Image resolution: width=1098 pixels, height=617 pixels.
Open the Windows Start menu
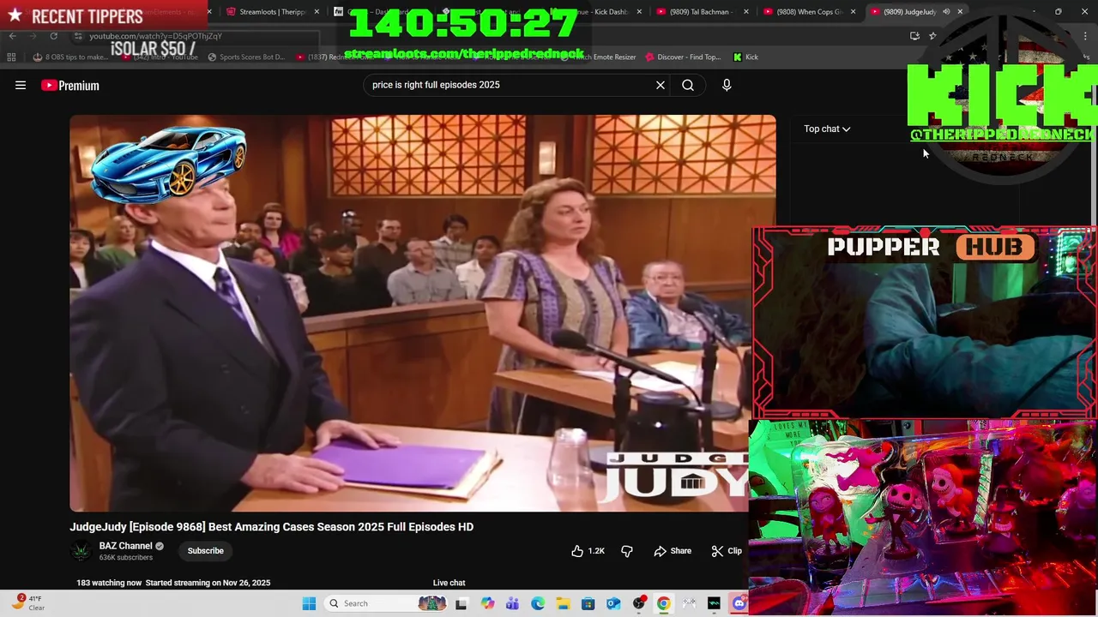coord(309,603)
